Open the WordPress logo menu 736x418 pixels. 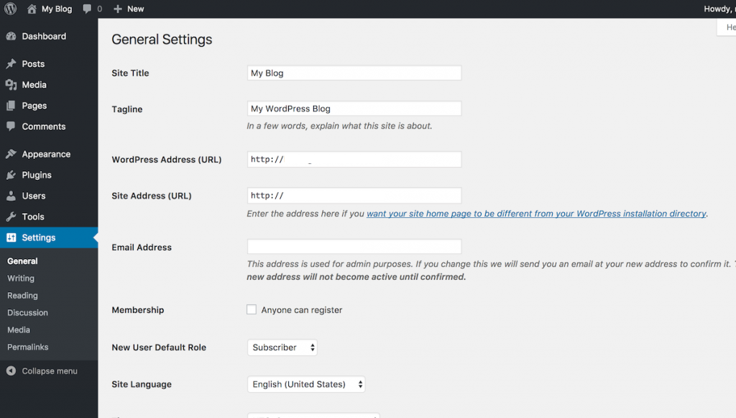(10, 9)
